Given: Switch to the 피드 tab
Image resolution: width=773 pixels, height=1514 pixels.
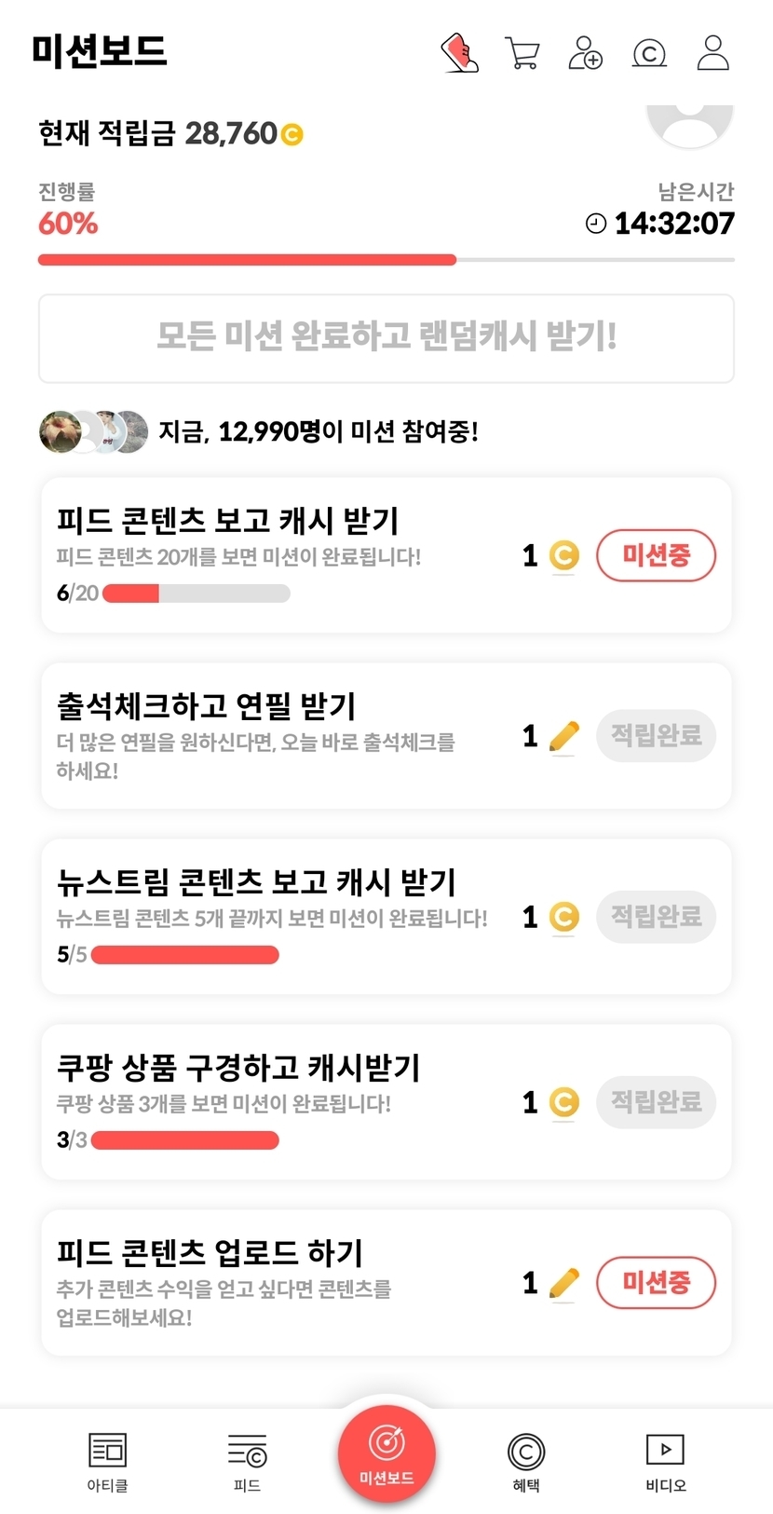Looking at the screenshot, I should point(247,1461).
